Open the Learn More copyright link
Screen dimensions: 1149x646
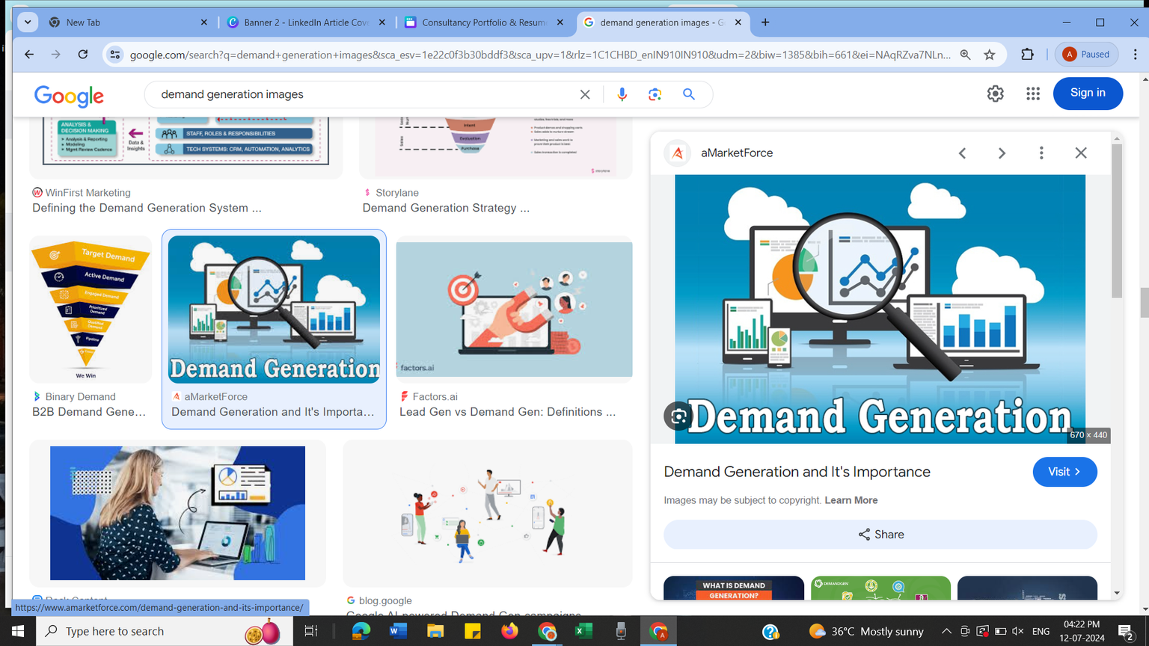(x=851, y=500)
